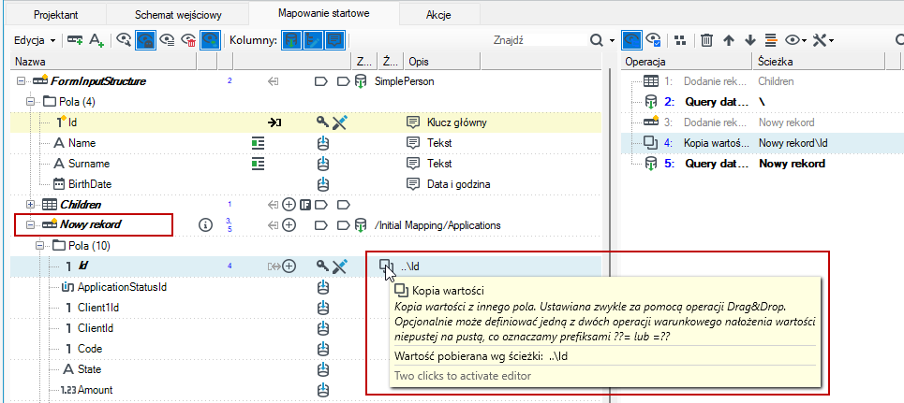Switch to the Projektant tab
The width and height of the screenshot is (904, 403).
pos(56,14)
